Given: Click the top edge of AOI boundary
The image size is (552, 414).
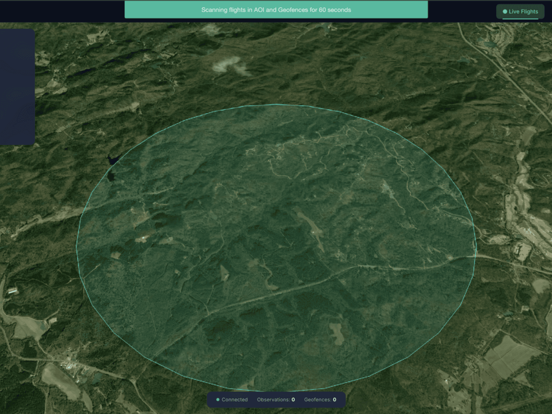Looking at the screenshot, I should [x=276, y=104].
